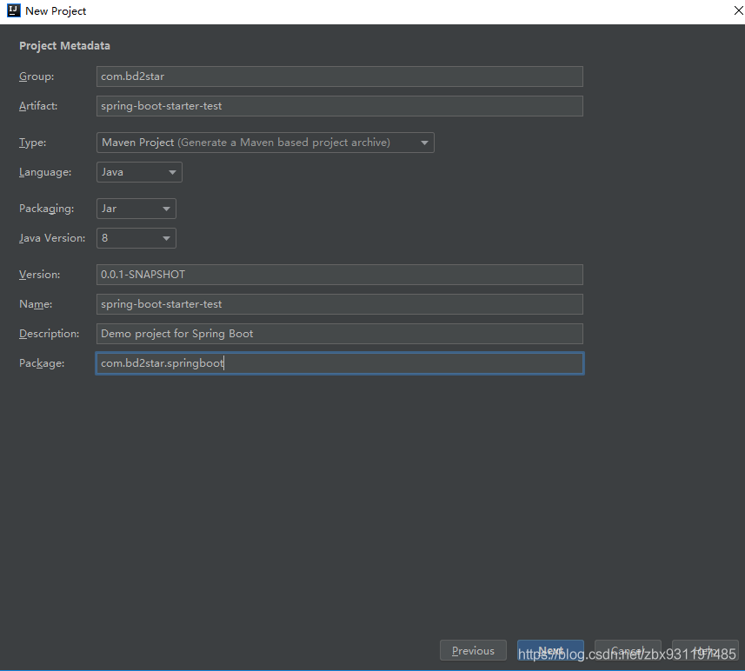Expand the Java Version dropdown showing 8
Viewport: 745px width, 671px height.
[x=136, y=238]
